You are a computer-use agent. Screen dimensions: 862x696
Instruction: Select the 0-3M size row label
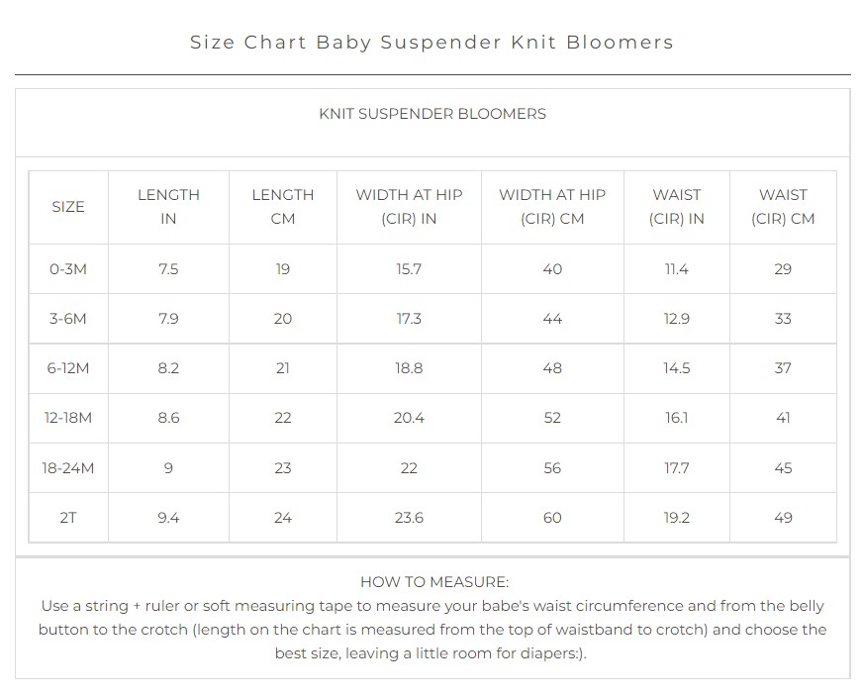pos(68,269)
